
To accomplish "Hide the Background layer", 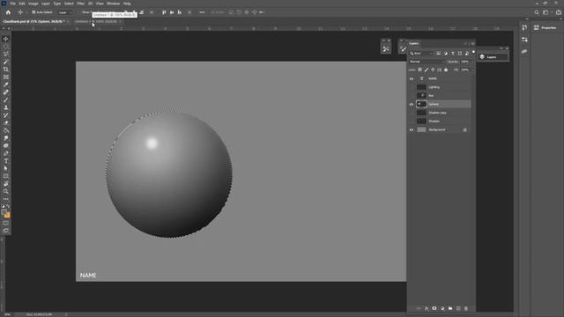I will tap(412, 129).
